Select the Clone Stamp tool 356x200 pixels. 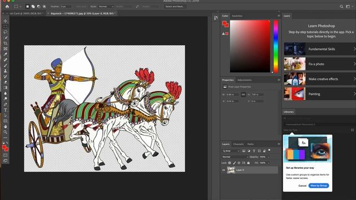(x=6, y=71)
